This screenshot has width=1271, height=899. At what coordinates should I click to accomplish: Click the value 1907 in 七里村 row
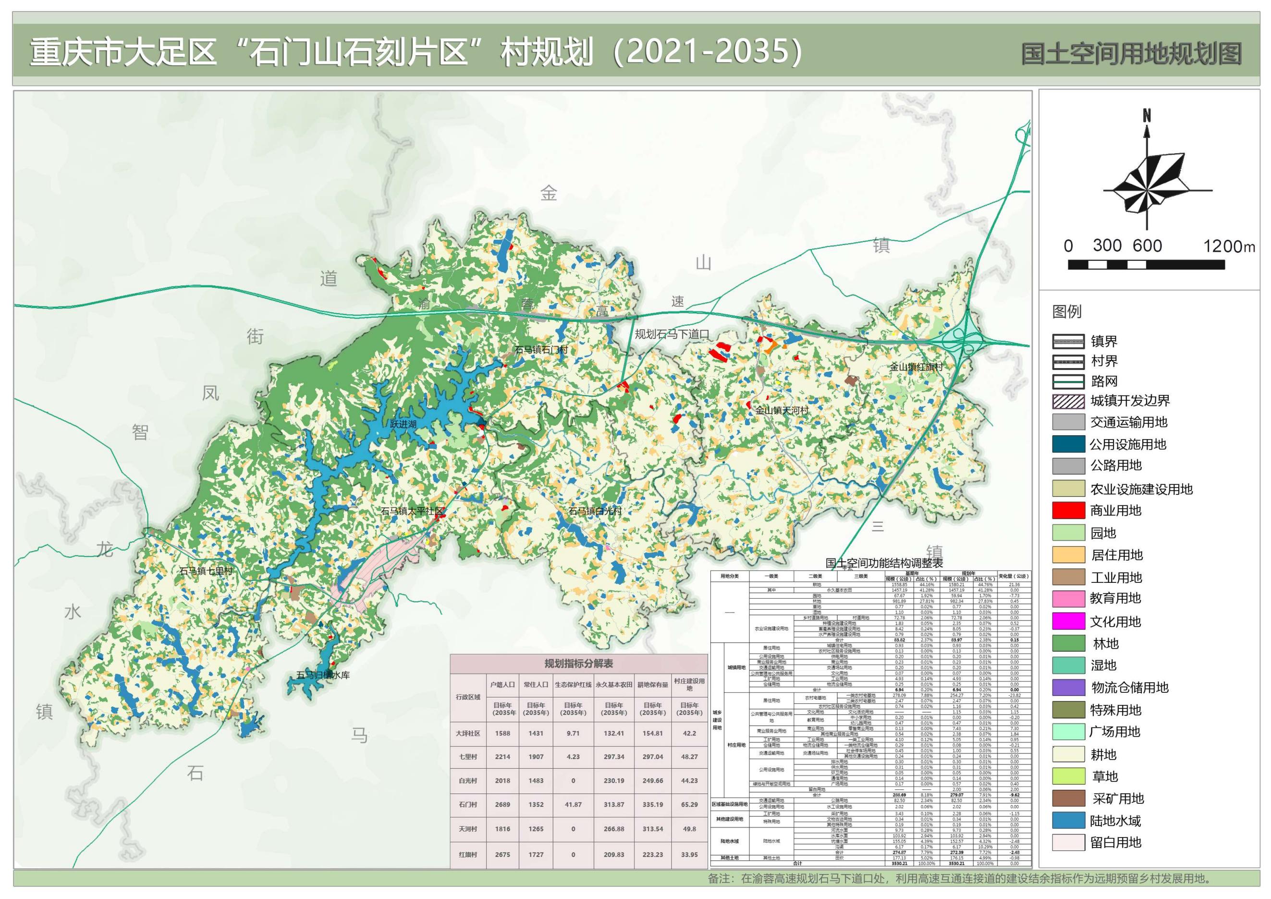point(536,757)
